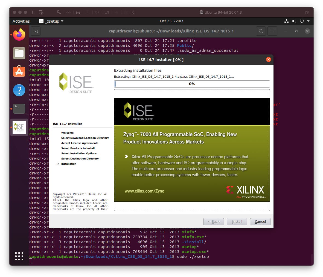Click the extraction progress bar at 0%
The image size is (323, 277).
tap(192, 84)
